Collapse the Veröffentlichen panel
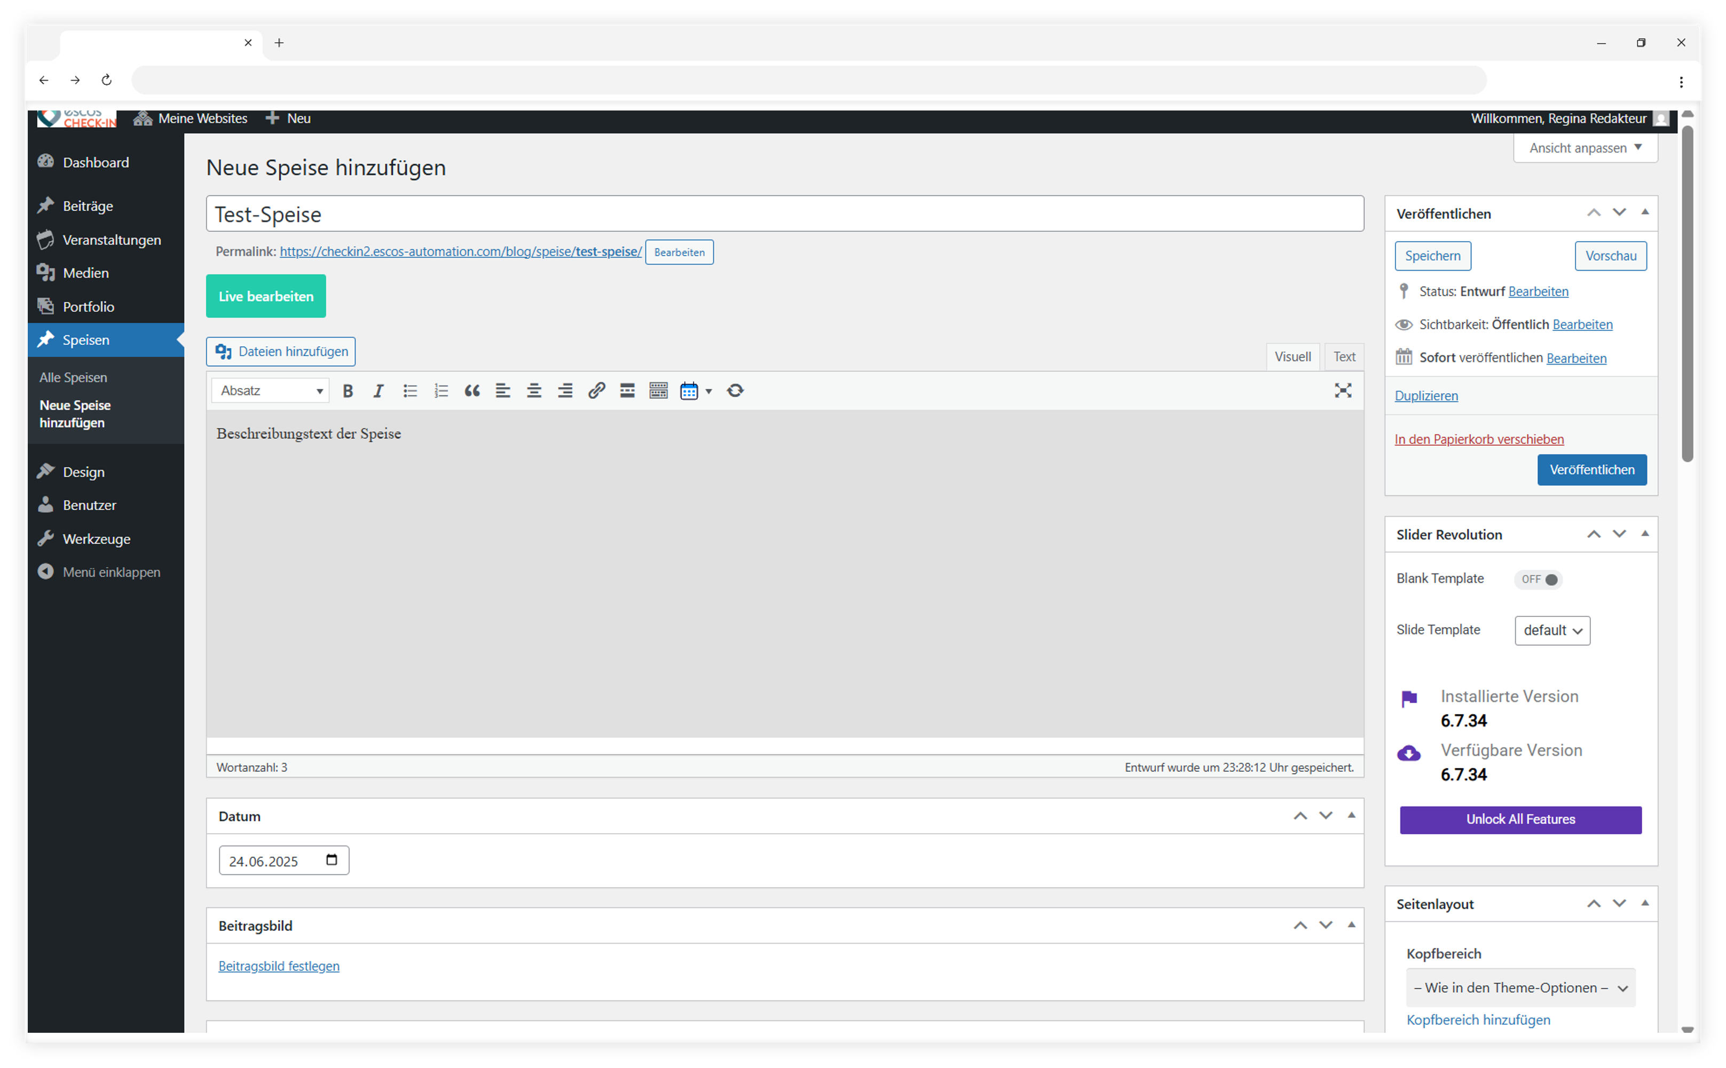 1645,212
